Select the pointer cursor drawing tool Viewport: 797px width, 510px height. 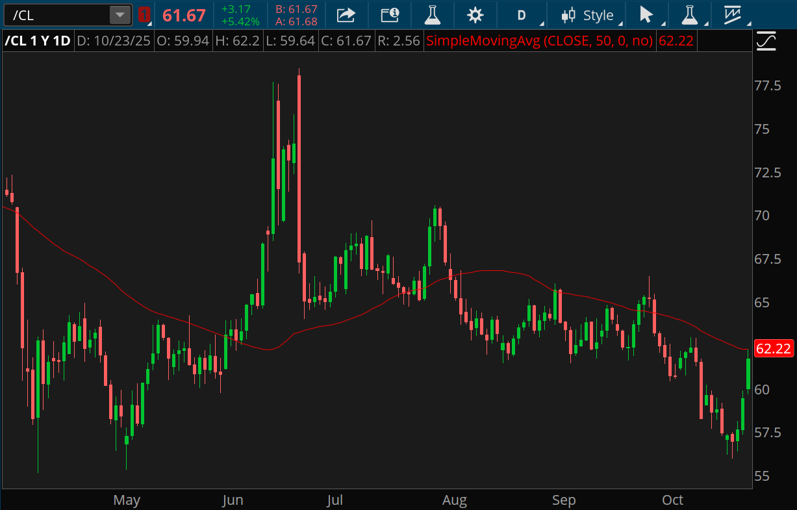click(x=646, y=15)
